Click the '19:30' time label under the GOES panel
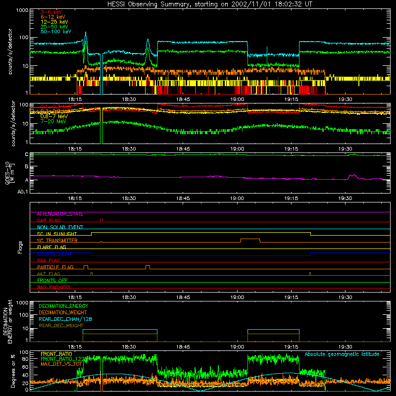The width and height of the screenshot is (396, 396). click(x=345, y=198)
